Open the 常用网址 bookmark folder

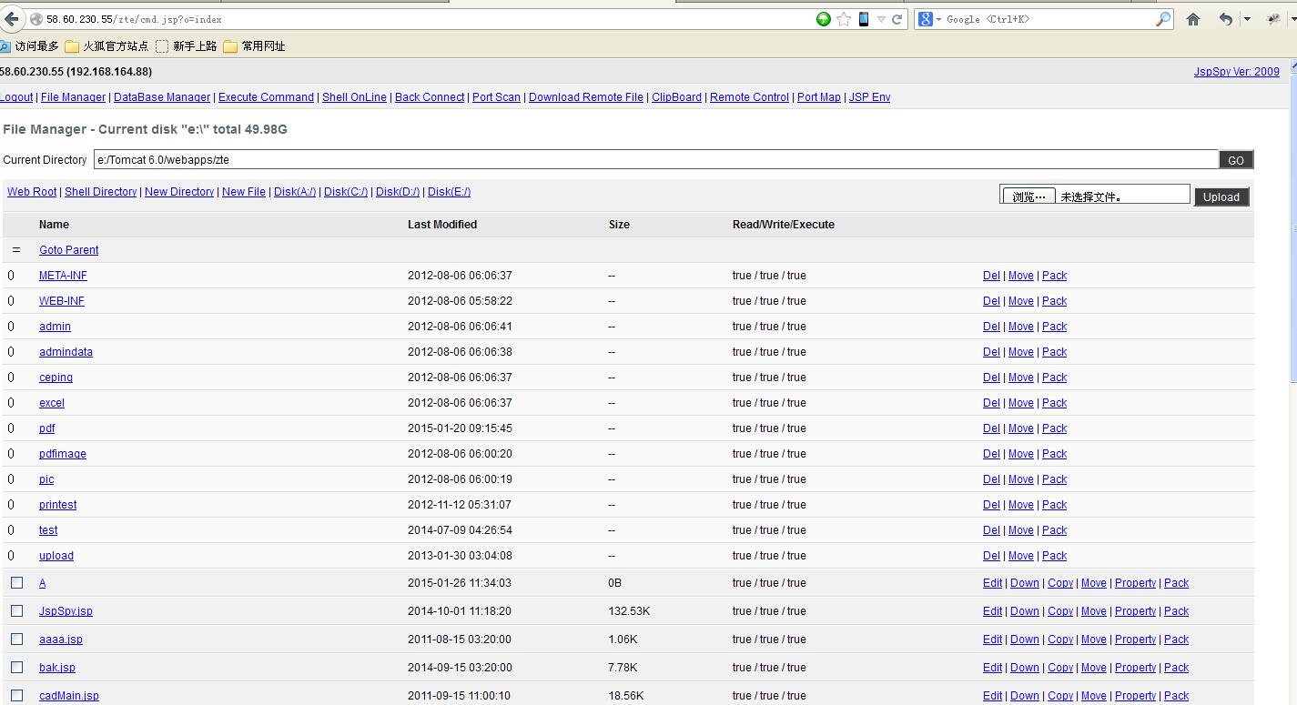254,45
